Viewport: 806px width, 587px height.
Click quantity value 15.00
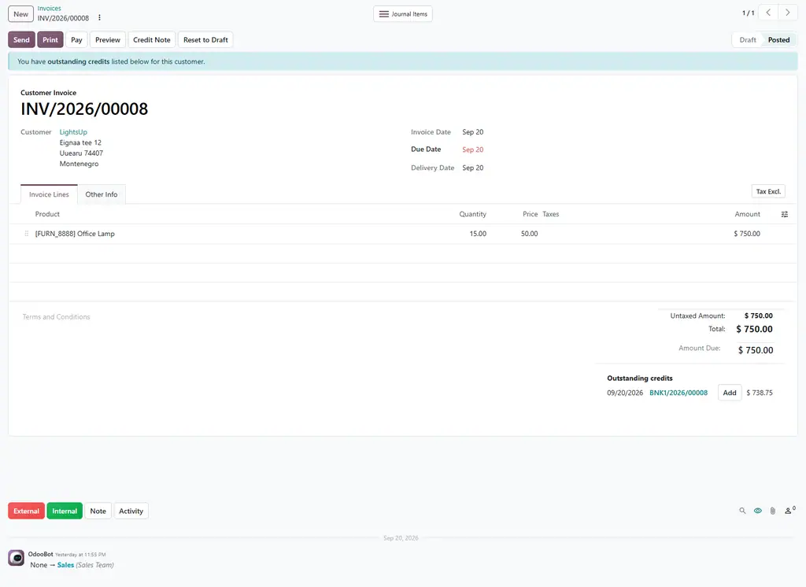click(478, 234)
